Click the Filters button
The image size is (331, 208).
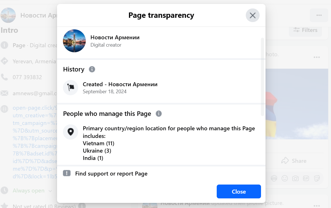305,30
